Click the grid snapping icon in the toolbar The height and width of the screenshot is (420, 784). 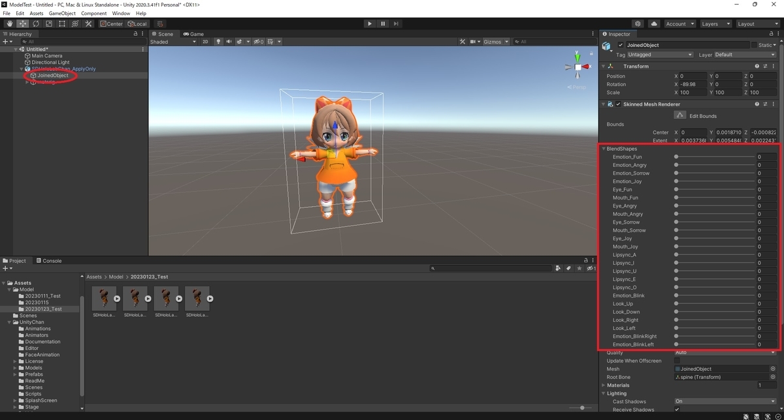pyautogui.click(x=161, y=23)
